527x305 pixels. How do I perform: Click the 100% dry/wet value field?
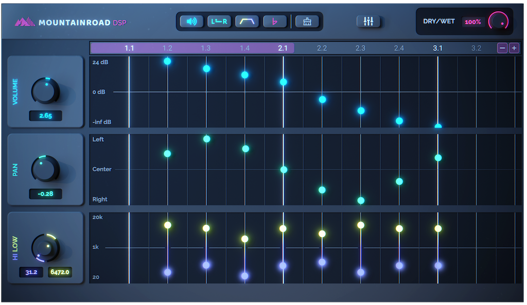[x=472, y=22]
